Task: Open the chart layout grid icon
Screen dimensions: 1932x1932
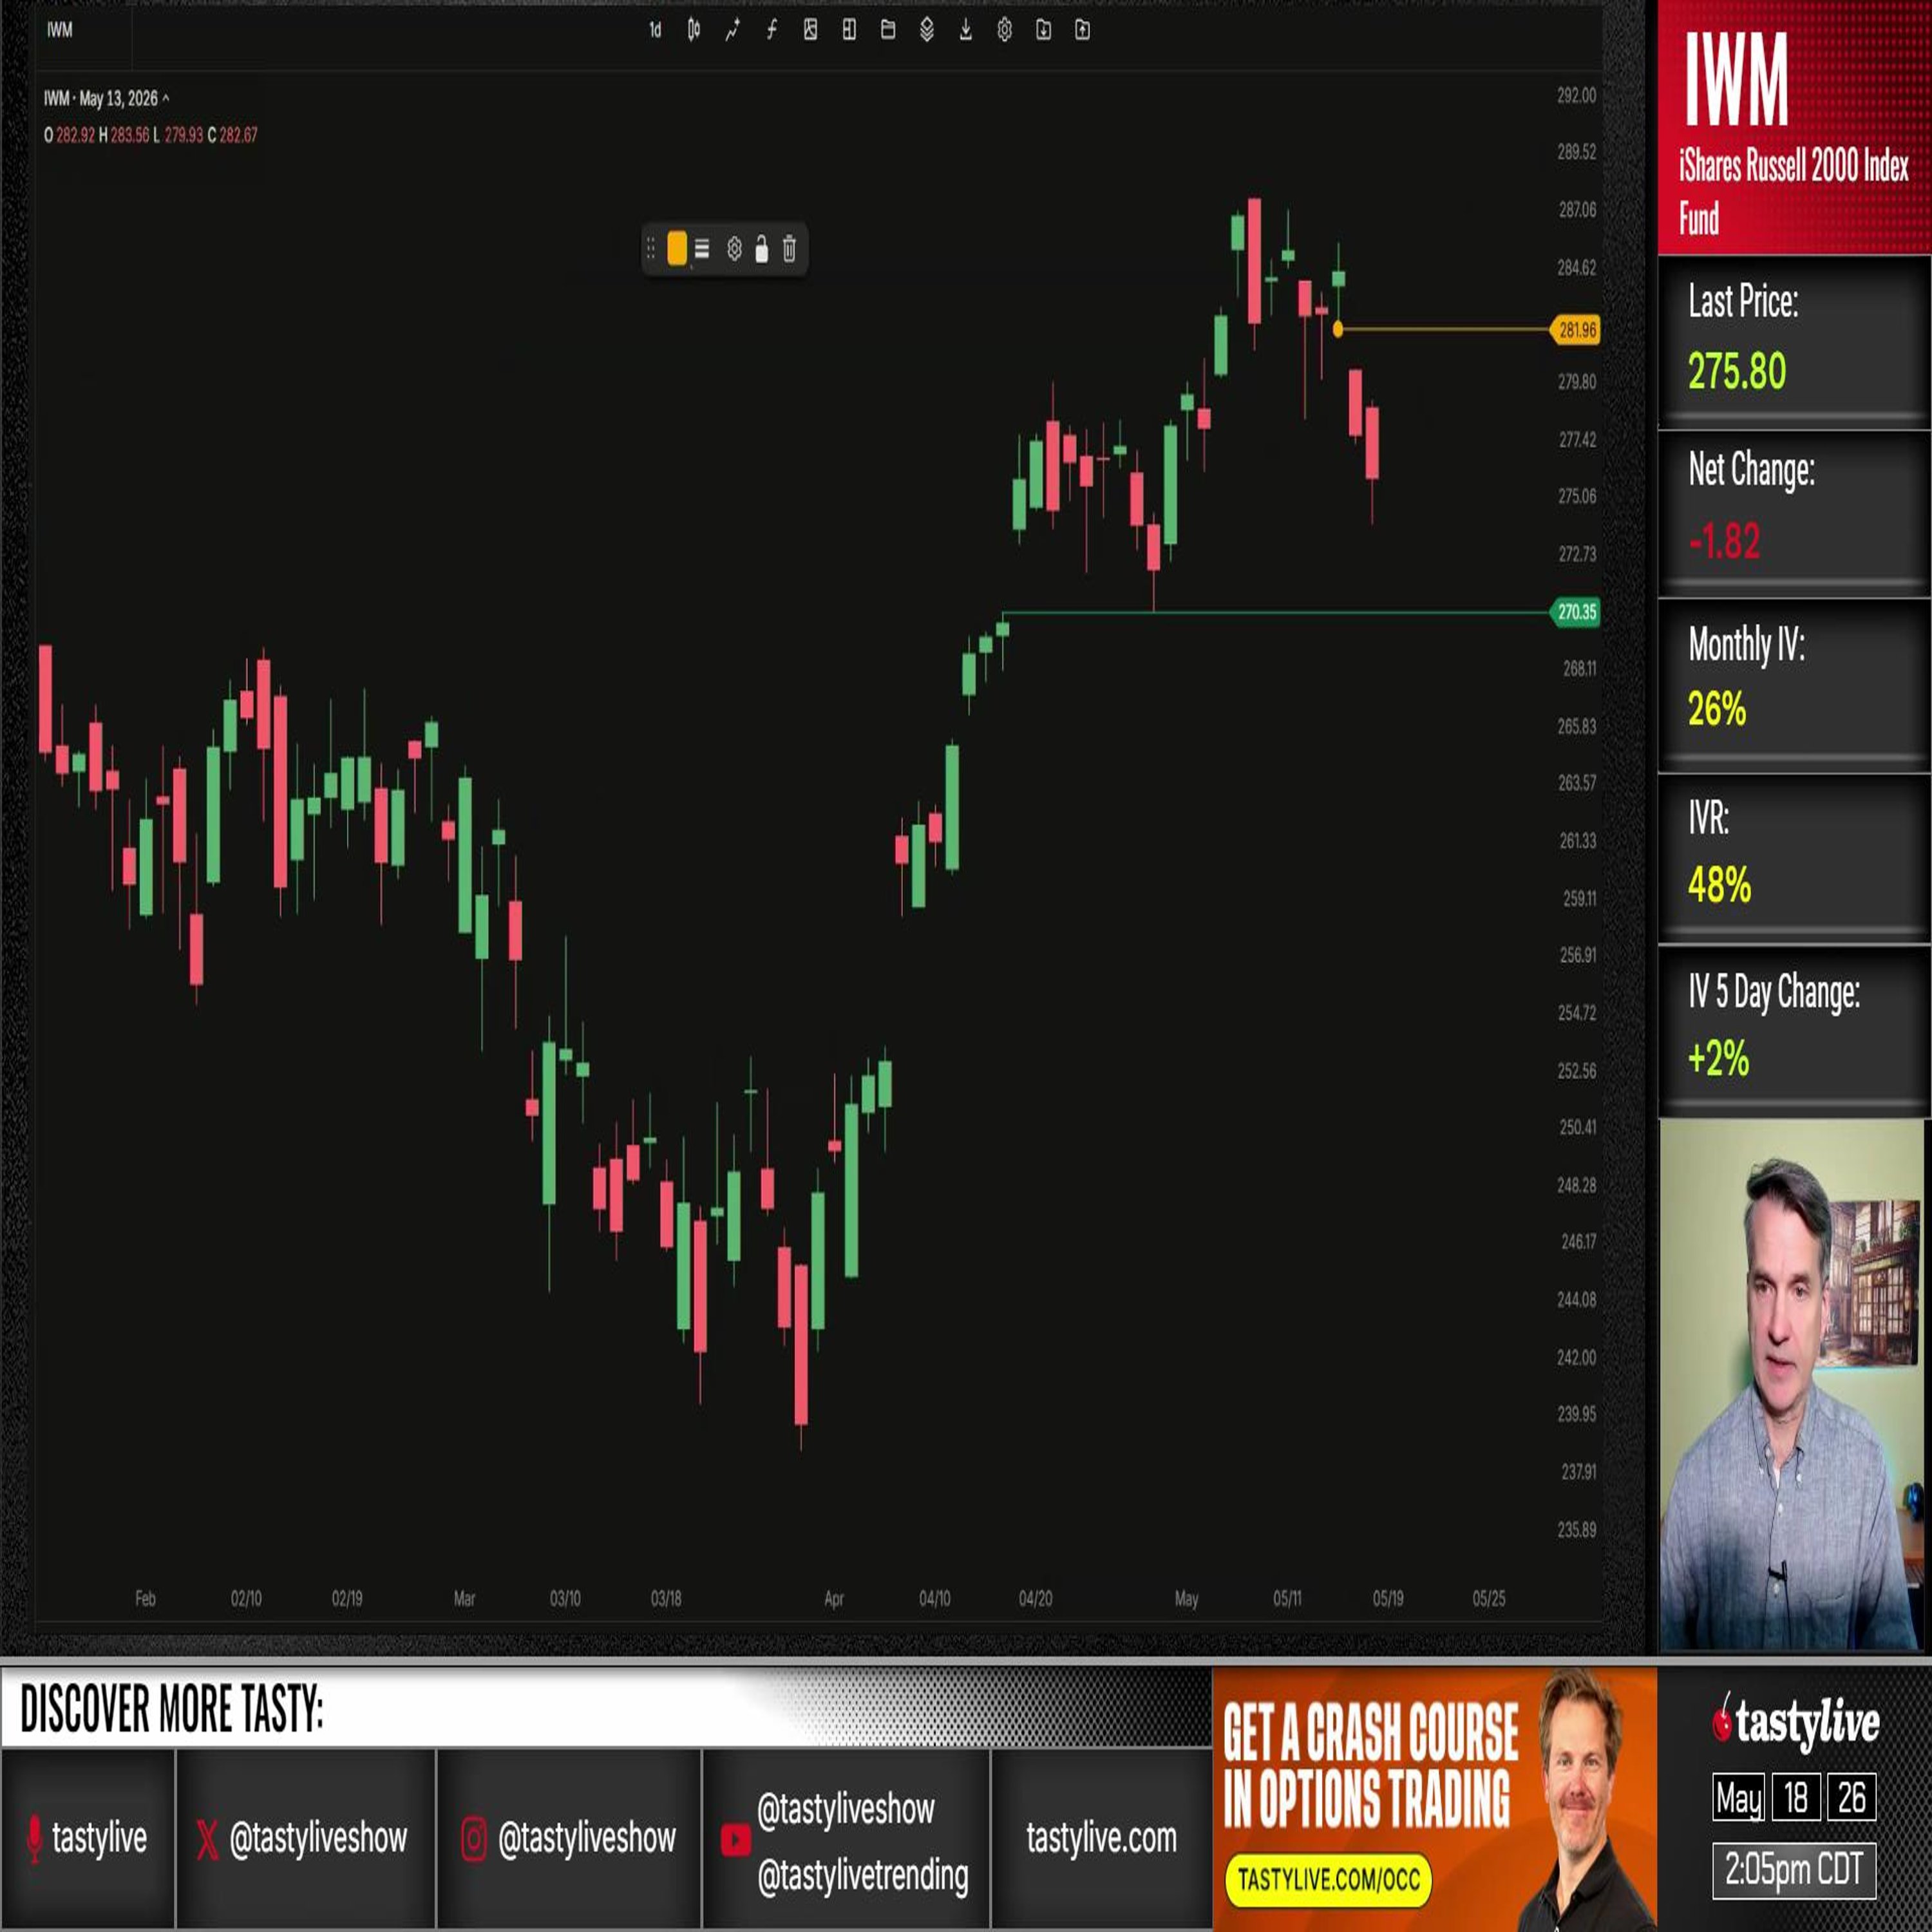Action: [x=849, y=30]
